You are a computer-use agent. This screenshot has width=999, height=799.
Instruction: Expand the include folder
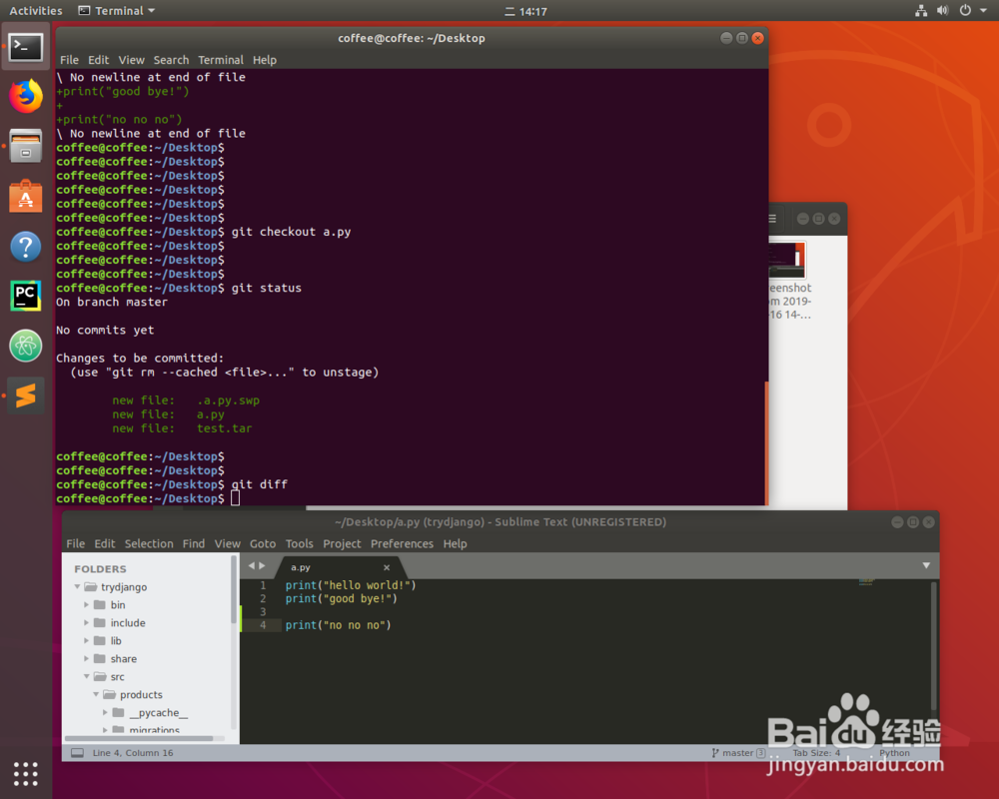(87, 622)
